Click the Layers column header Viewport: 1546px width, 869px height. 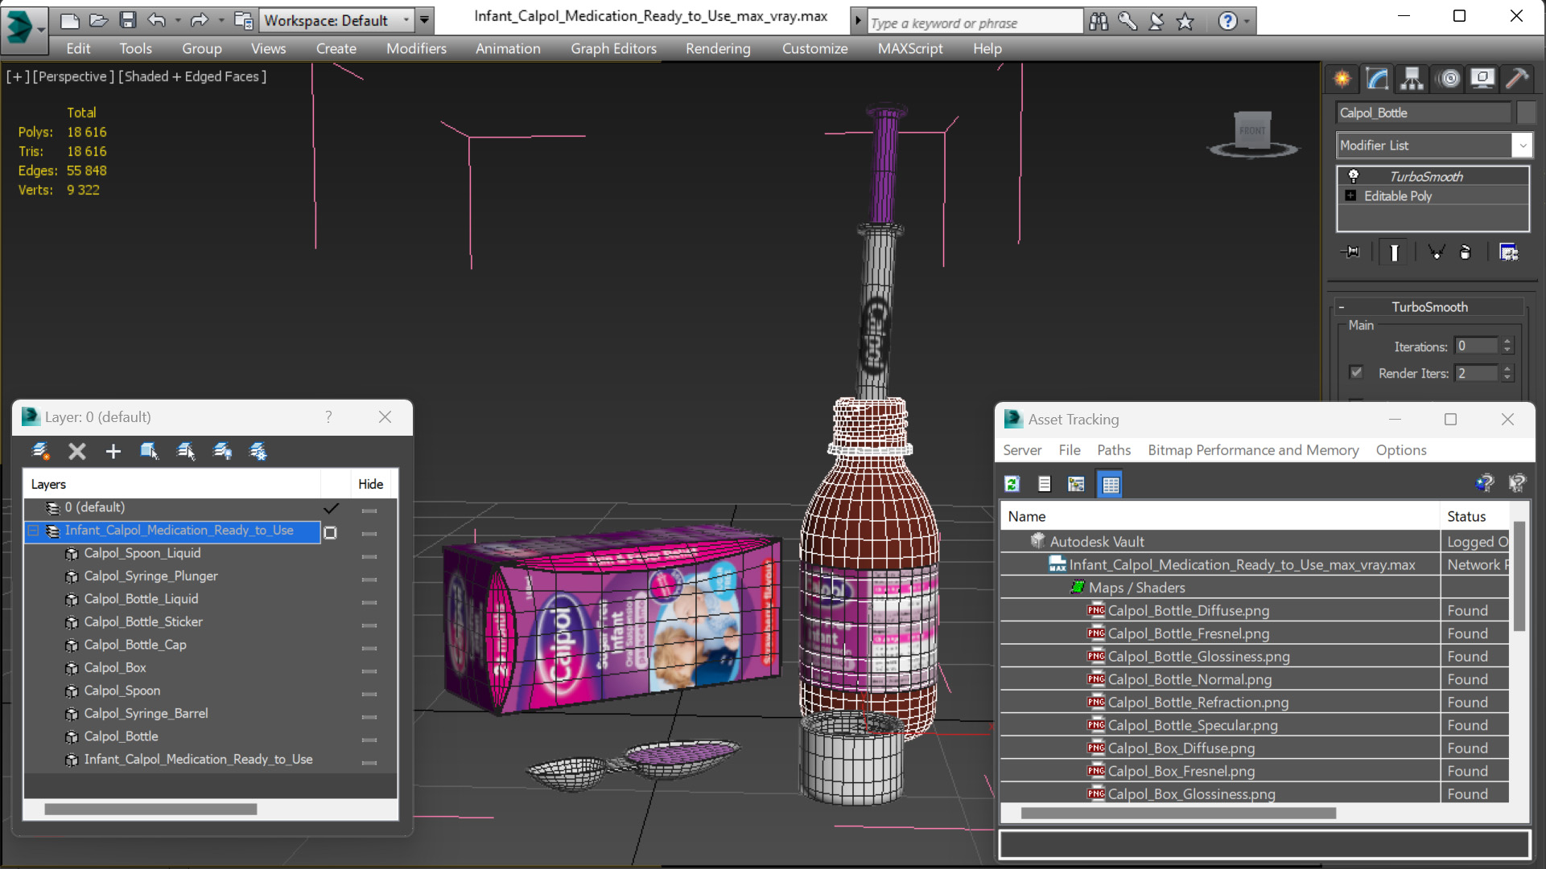(x=173, y=484)
